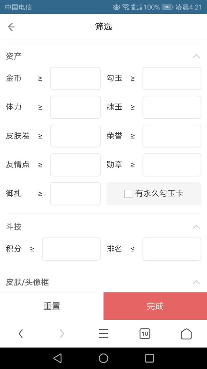The height and width of the screenshot is (369, 207).
Task: Click the back arrow on the filter screen
Action: 11,27
